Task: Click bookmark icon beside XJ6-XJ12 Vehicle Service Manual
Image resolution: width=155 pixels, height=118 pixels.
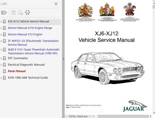Action: (4, 21)
